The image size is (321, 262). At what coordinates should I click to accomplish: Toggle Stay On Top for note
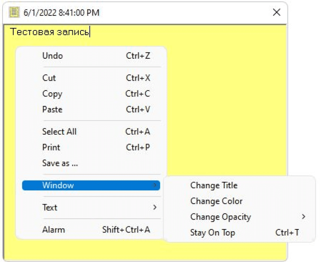[x=213, y=233]
